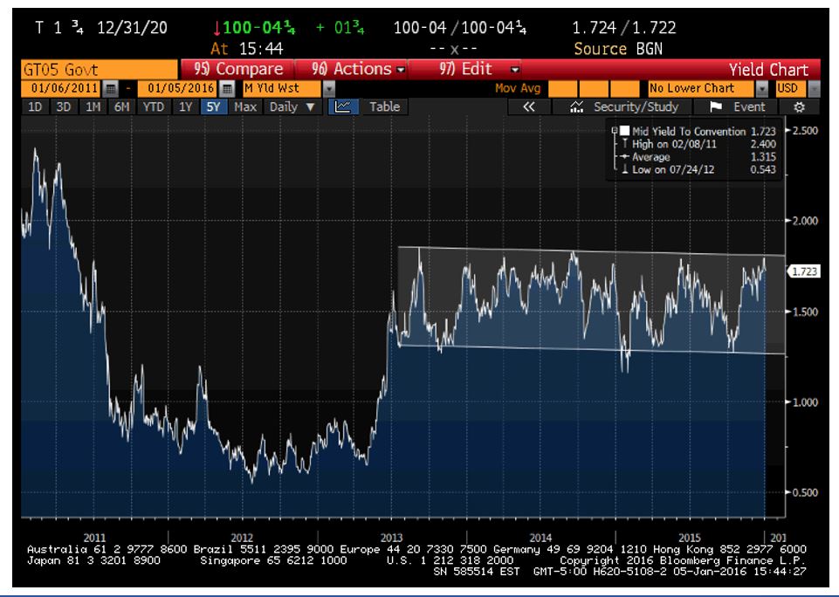Switch to line chart view icon

coord(342,106)
